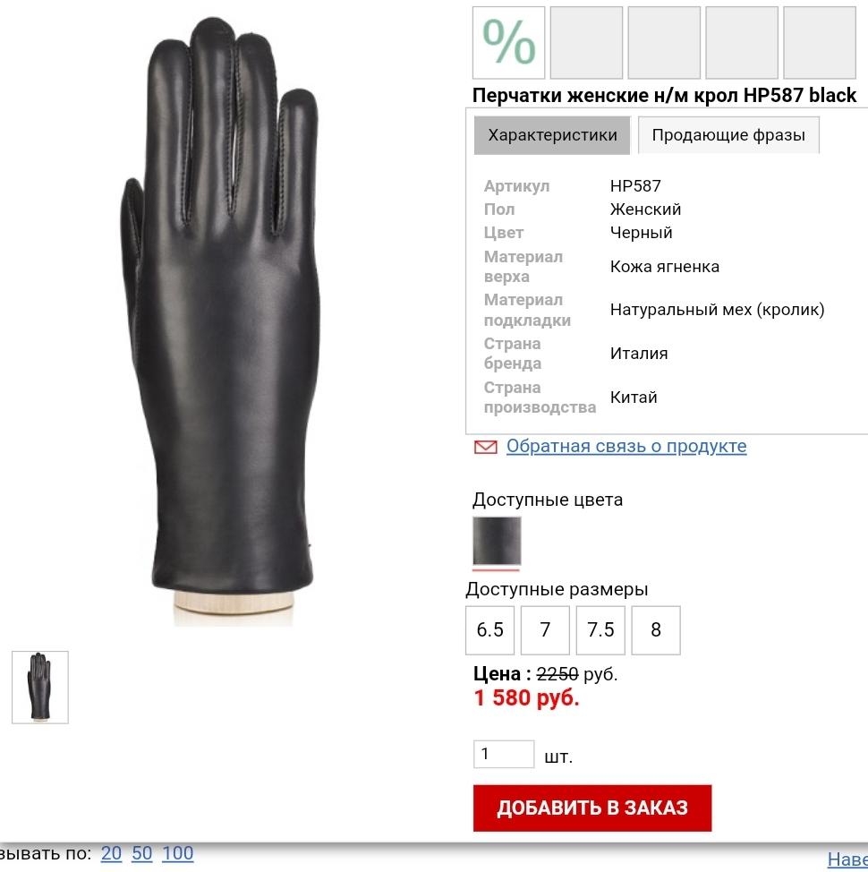
Task: Choose glove size 7
Action: (x=545, y=630)
